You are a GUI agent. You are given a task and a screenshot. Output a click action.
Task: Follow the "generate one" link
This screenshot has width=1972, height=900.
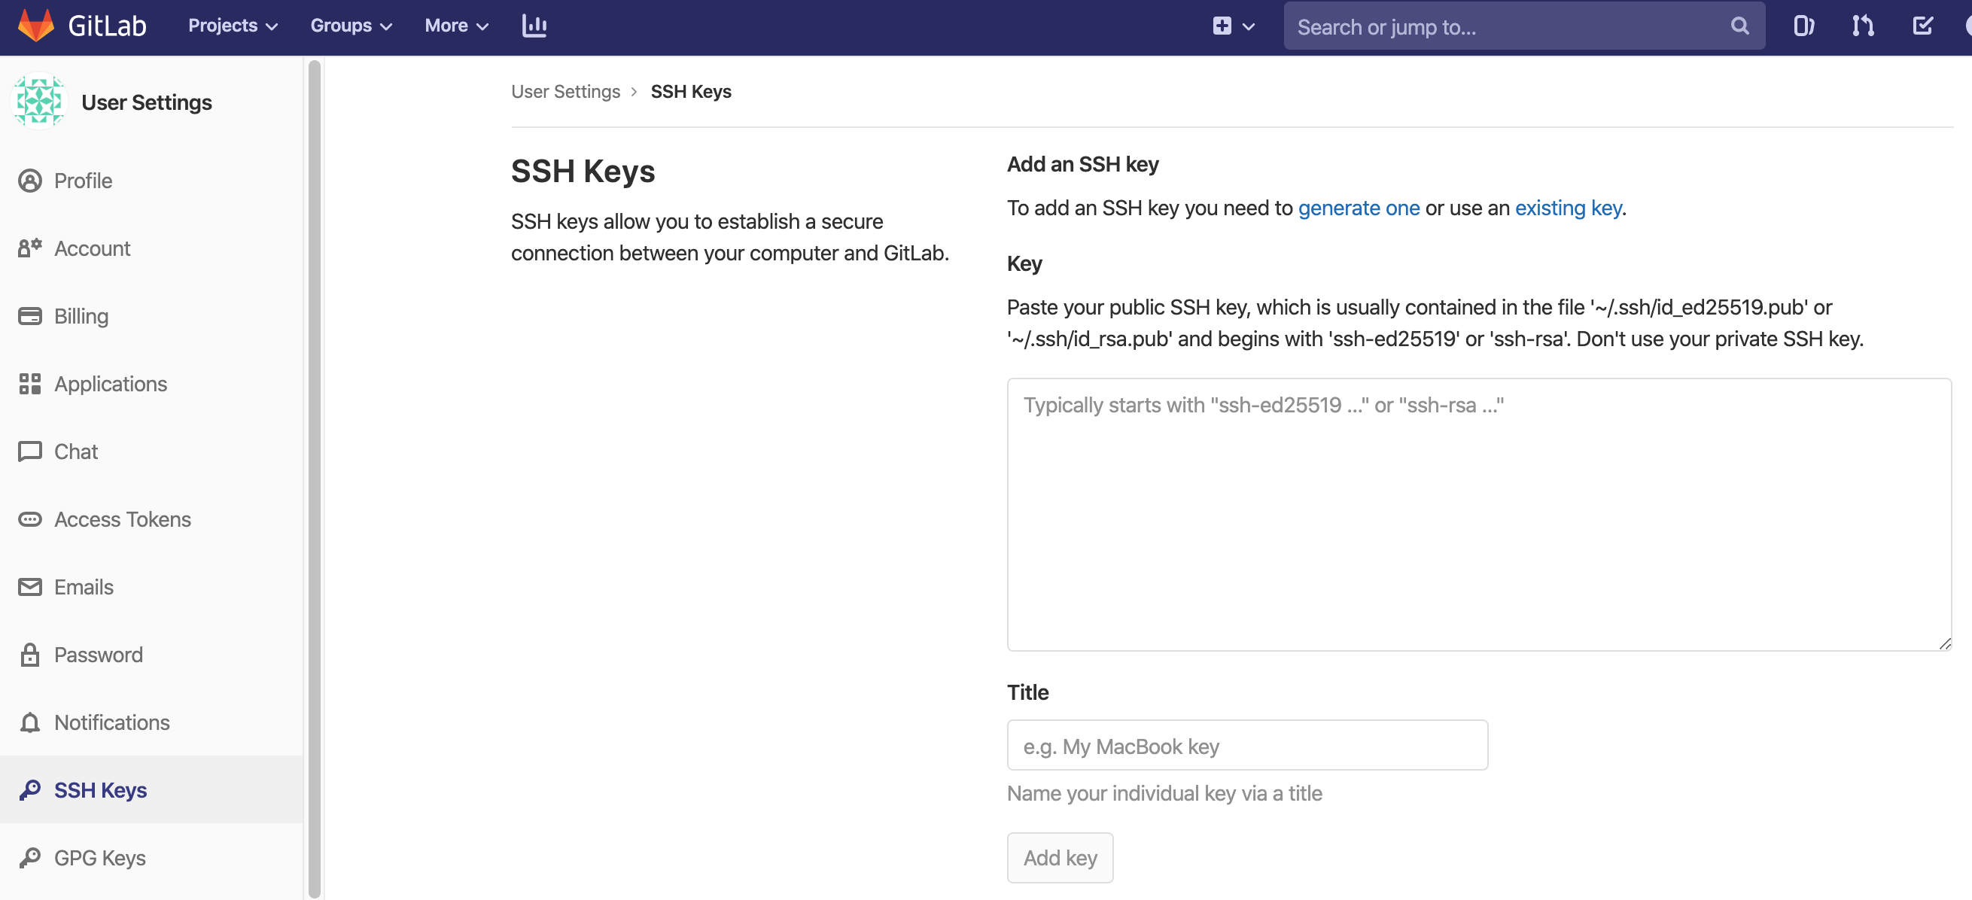point(1358,208)
